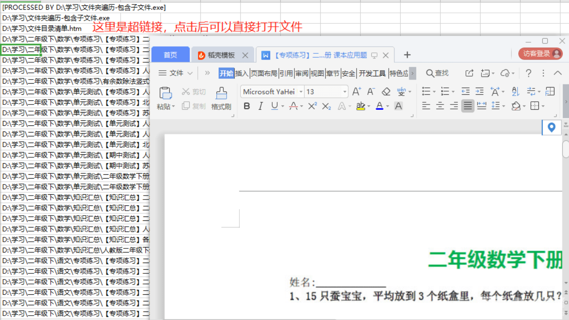Image resolution: width=569 pixels, height=320 pixels.
Task: Click the 查找 search button
Action: click(x=438, y=73)
